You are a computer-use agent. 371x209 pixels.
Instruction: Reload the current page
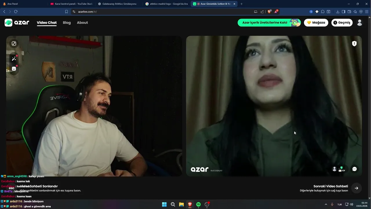pyautogui.click(x=16, y=12)
